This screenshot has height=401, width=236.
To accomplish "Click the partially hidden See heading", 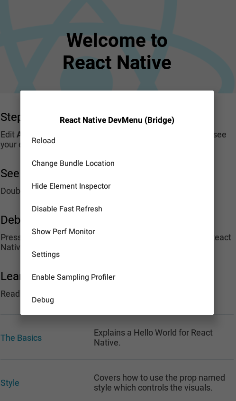I will [x=10, y=173].
